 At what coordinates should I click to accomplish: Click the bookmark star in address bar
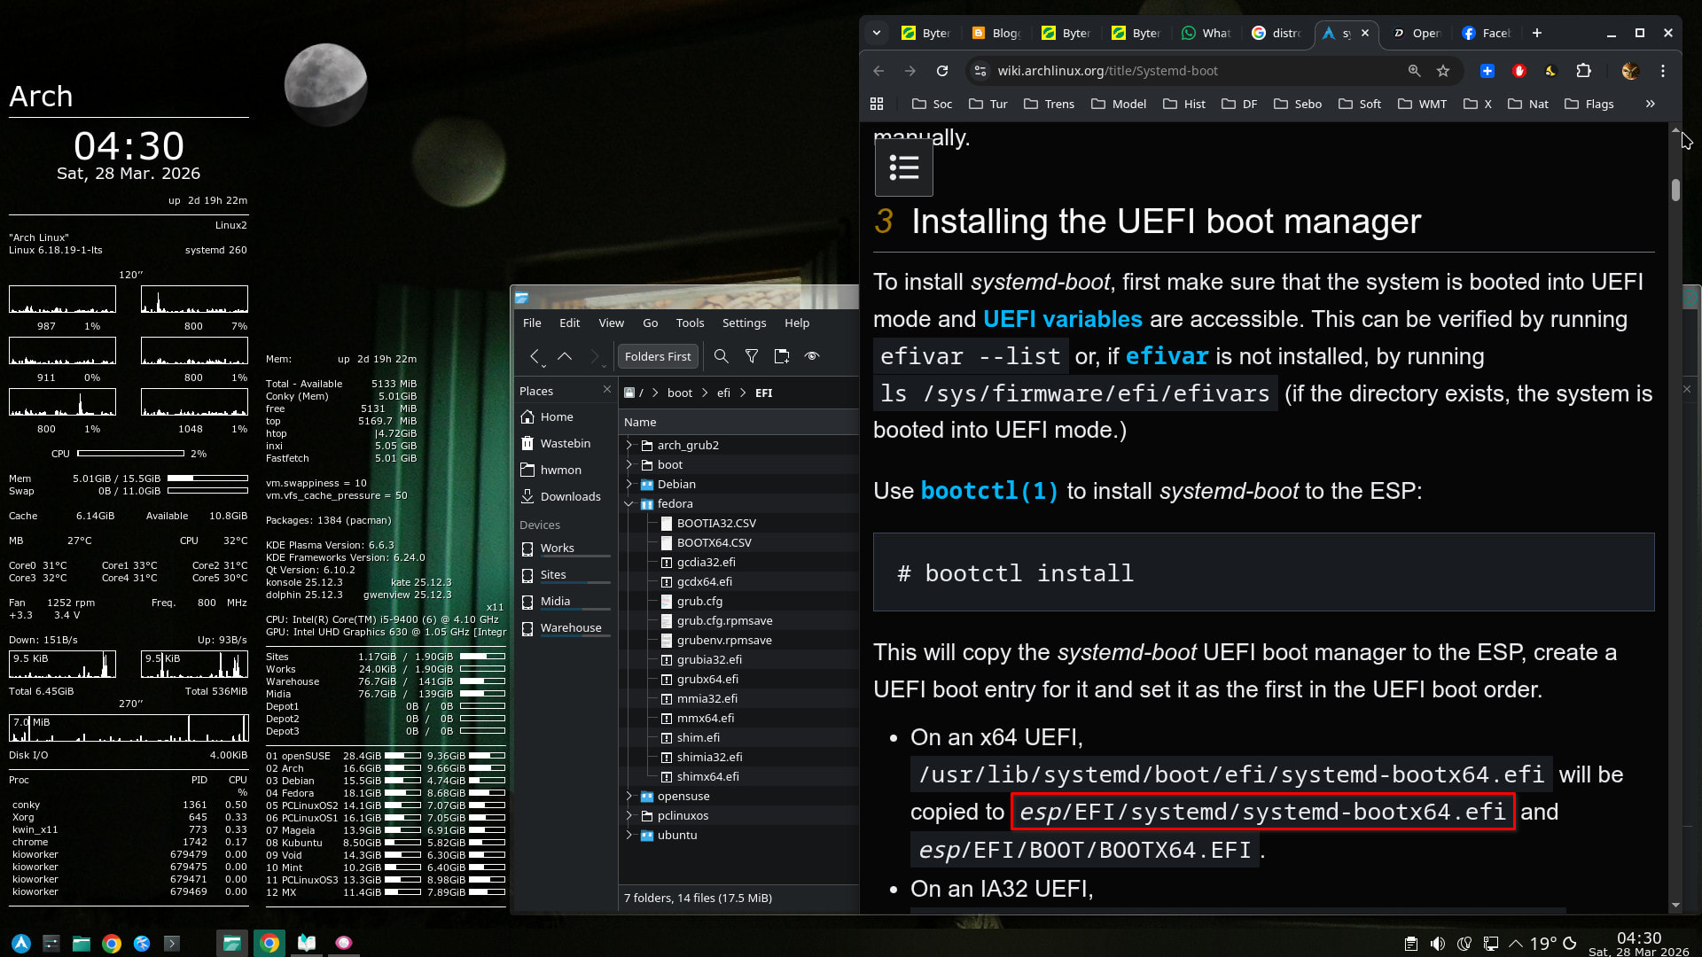1443,71
